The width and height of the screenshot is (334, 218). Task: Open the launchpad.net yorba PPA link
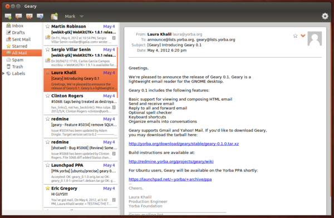pyautogui.click(x=170, y=179)
